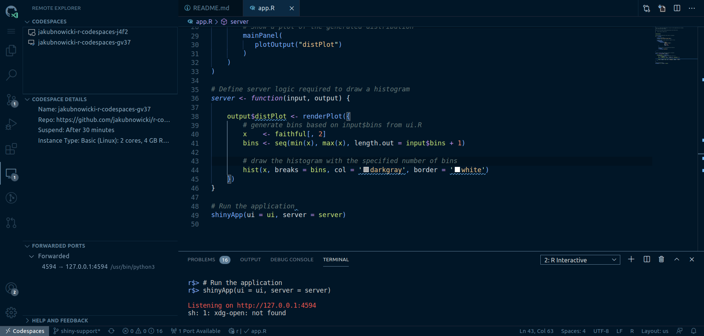Viewport: 704px width, 336px height.
Task: Kill the terminal with trash icon
Action: pyautogui.click(x=661, y=259)
